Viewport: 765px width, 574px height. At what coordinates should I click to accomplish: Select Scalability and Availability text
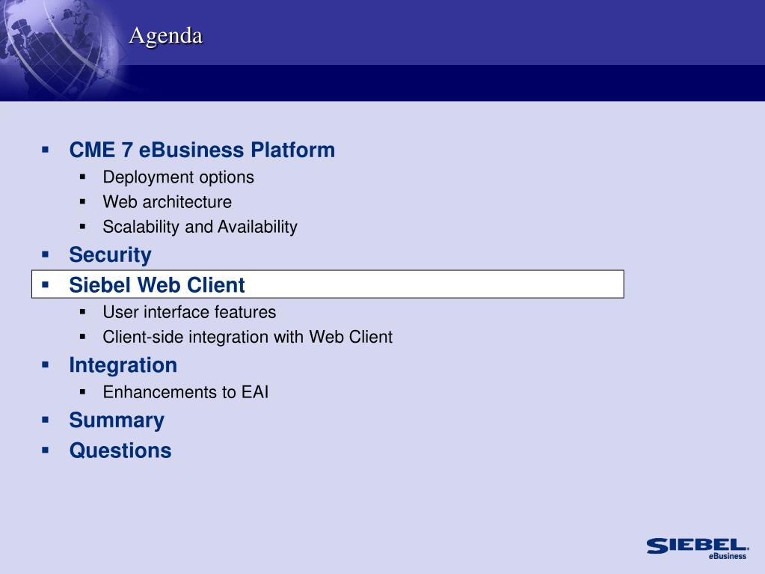[x=200, y=227]
